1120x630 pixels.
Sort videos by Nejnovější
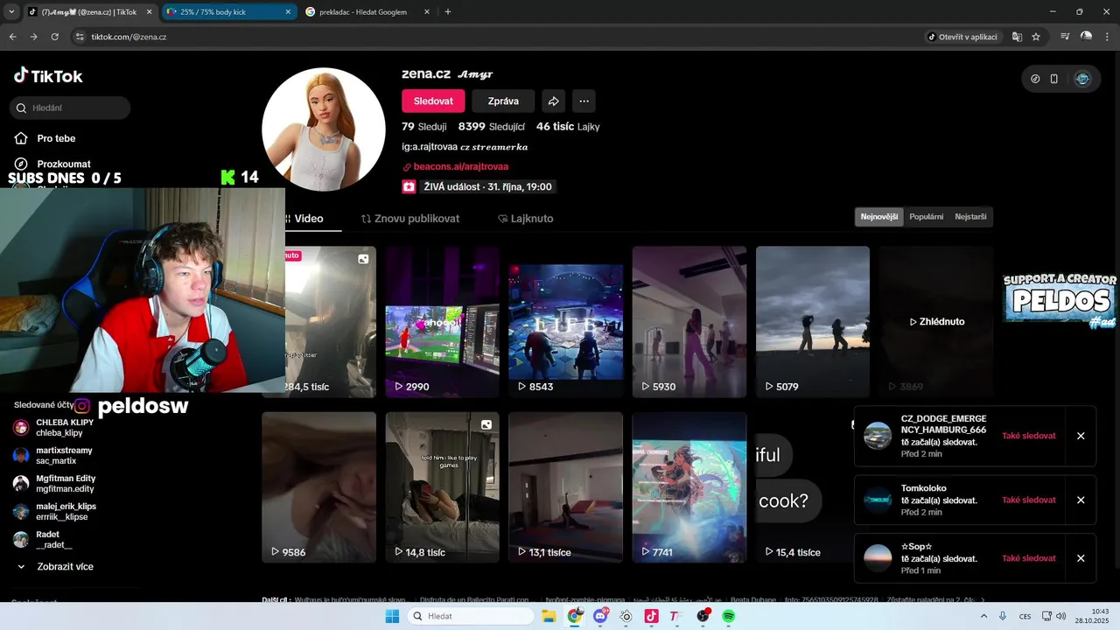[879, 217]
